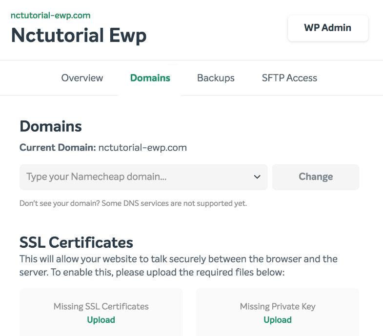Switch to the Overview tab
This screenshot has height=336, width=383.
[82, 78]
